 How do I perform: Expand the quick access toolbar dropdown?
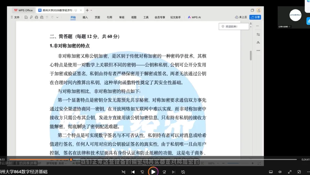tap(57, 17)
